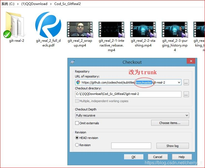Enable the Omit externals checkbox
This screenshot has width=205, height=168.
coord(77,123)
